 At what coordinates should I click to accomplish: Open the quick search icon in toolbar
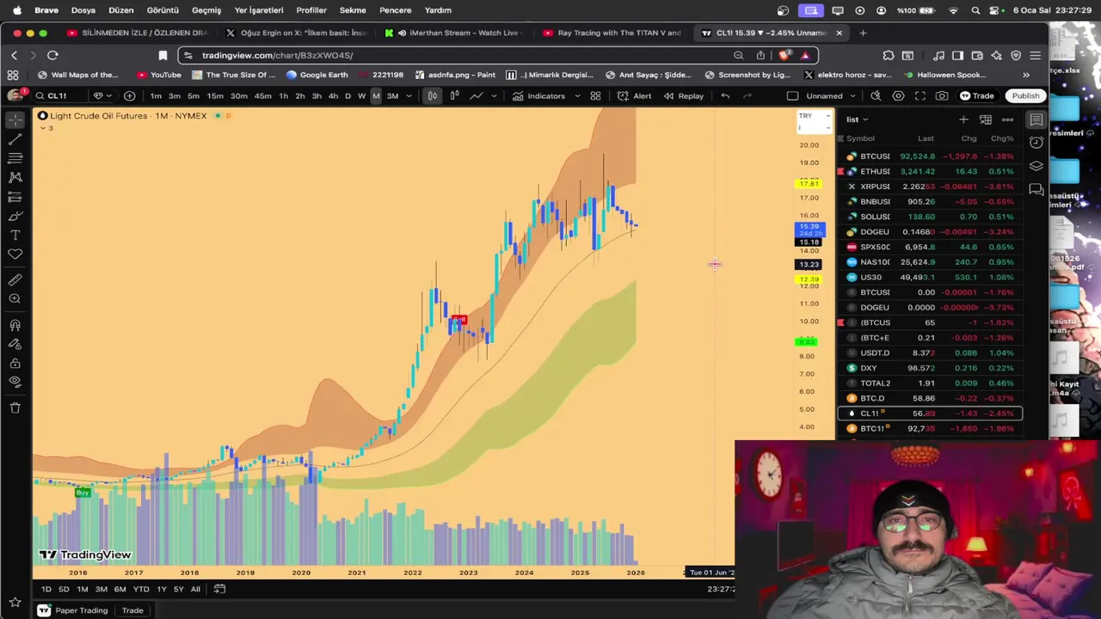[x=876, y=95]
